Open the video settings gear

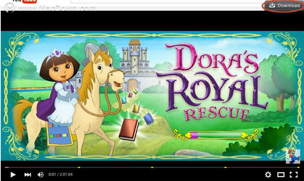click(x=268, y=174)
